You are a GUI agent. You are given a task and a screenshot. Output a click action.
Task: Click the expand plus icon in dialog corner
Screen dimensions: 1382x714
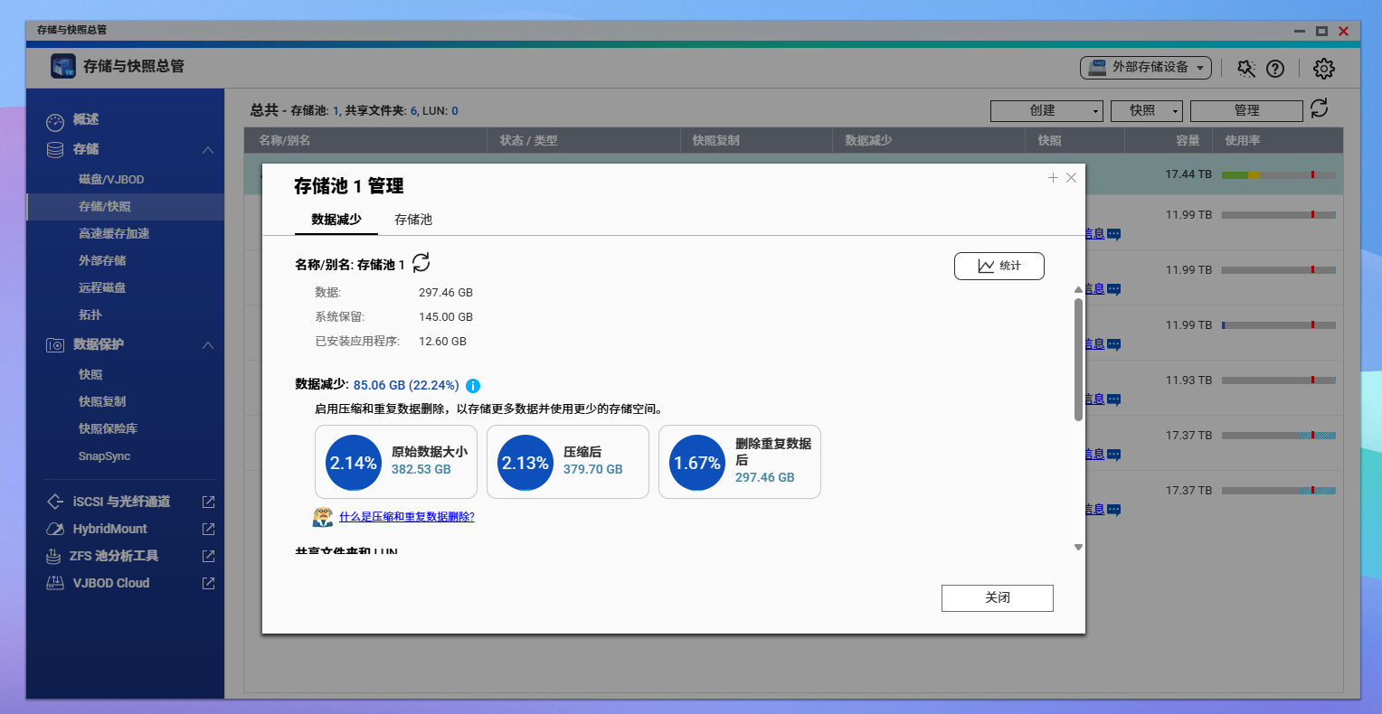(1053, 178)
